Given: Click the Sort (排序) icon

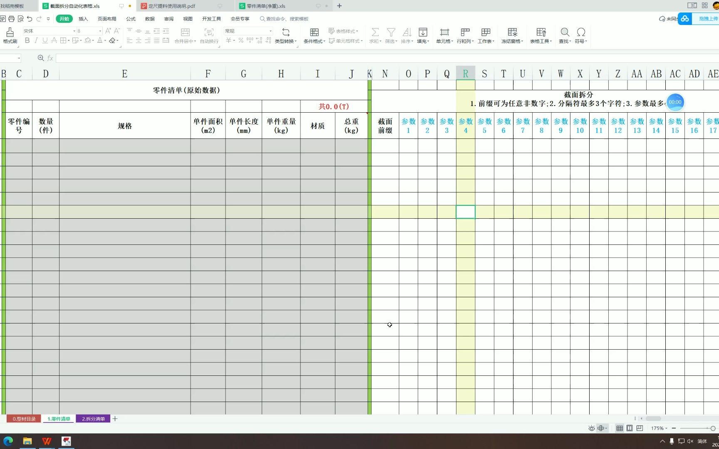Looking at the screenshot, I should click(x=407, y=32).
